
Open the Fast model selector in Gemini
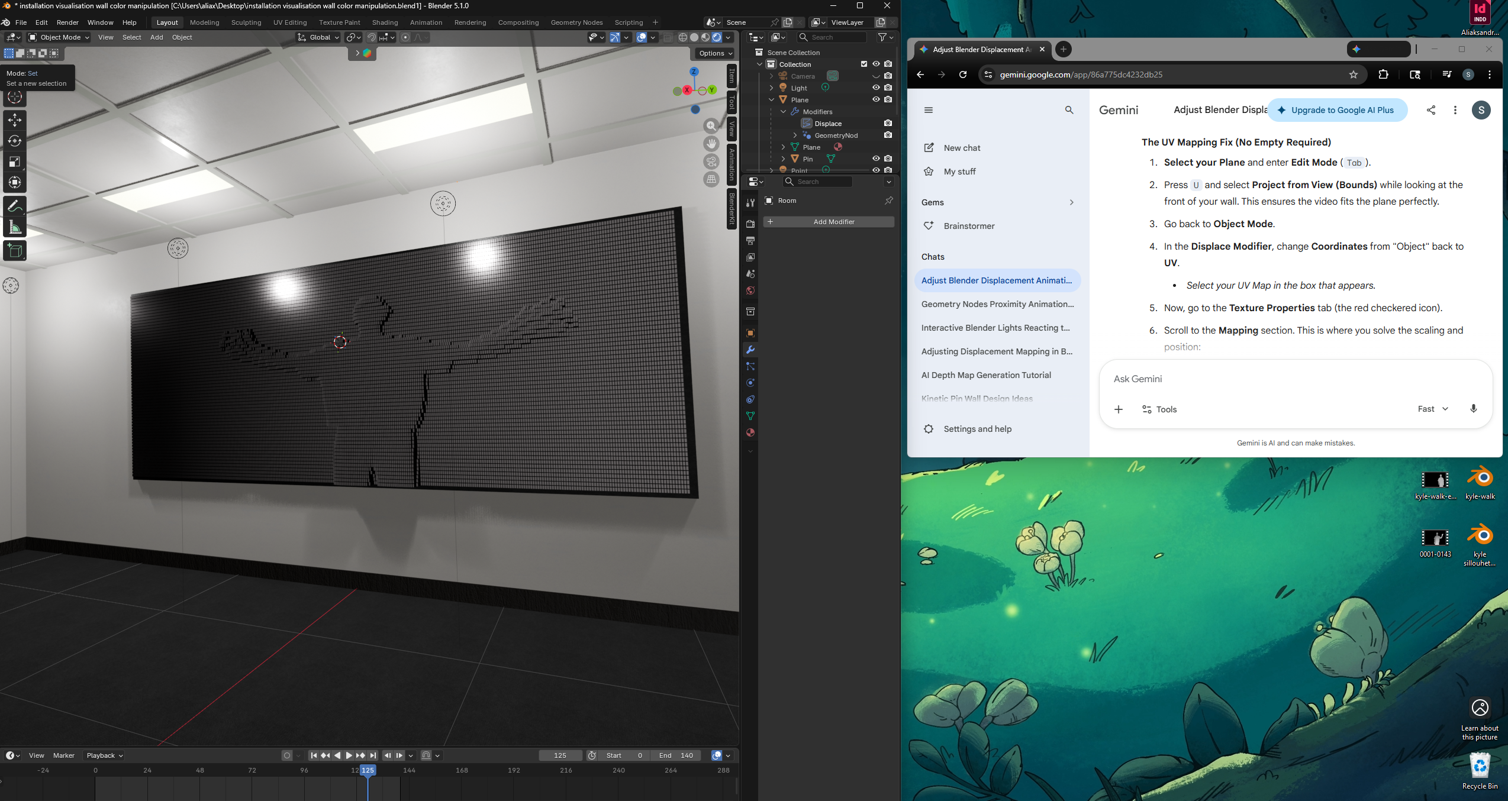point(1433,409)
